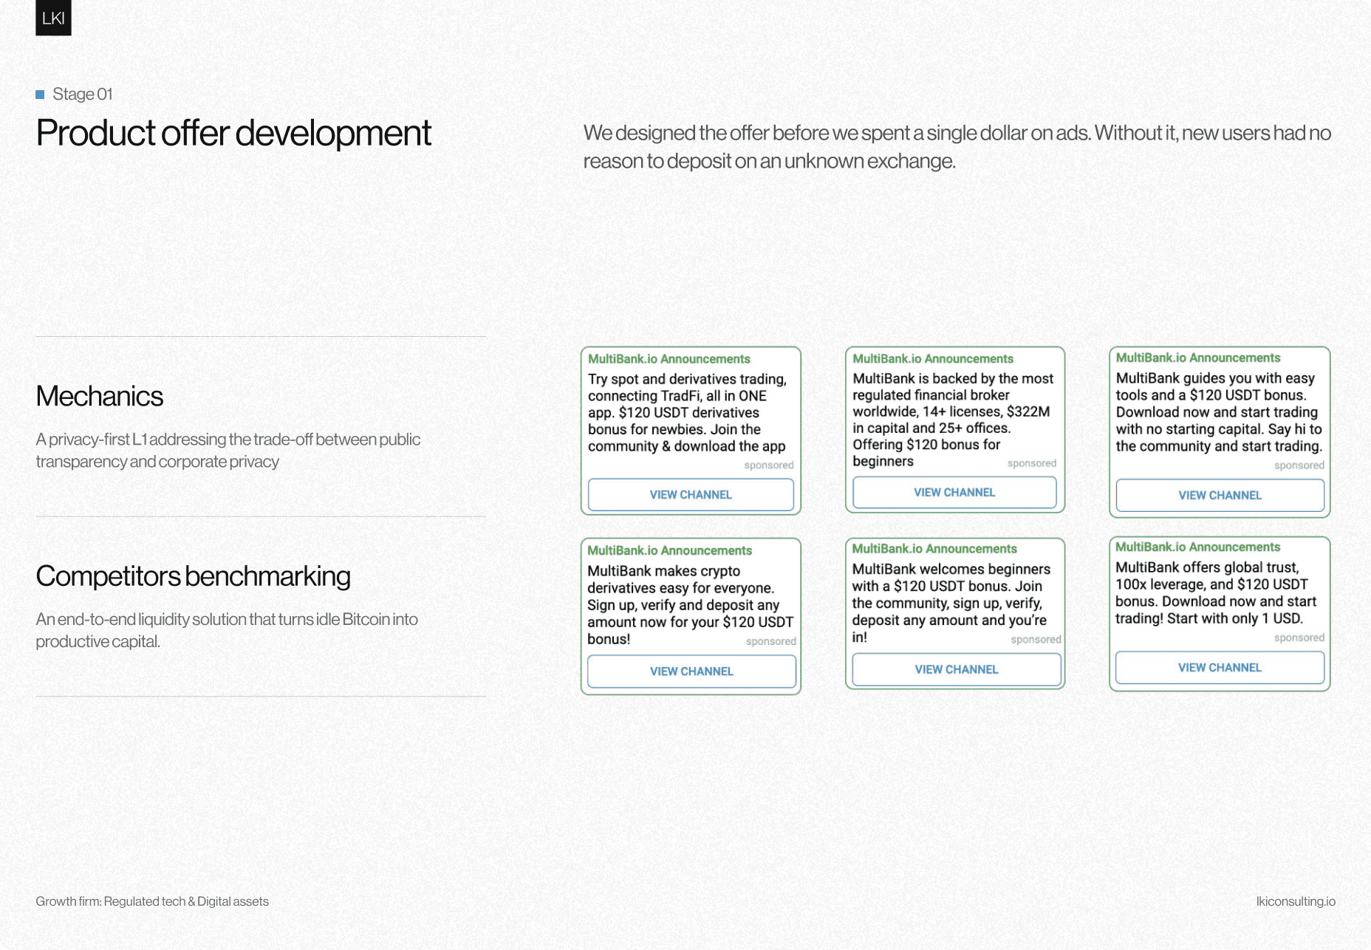Click VIEW CHANNEL under the 100x leverage ad
The width and height of the screenshot is (1371, 950).
(1220, 668)
